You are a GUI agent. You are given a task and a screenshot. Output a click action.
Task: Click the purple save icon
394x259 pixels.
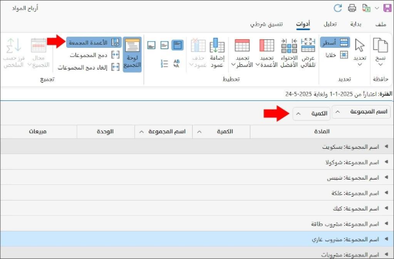click(387, 8)
